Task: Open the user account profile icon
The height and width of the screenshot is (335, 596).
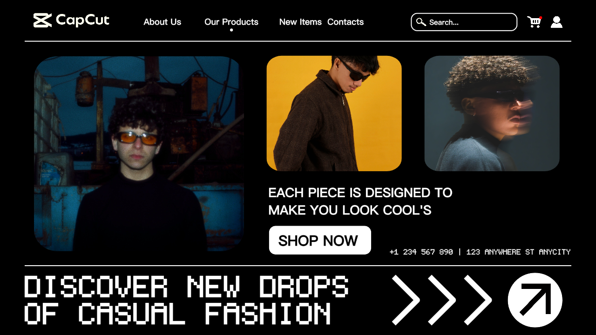Action: tap(556, 22)
